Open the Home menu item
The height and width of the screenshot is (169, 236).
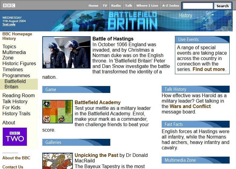click(93, 5)
